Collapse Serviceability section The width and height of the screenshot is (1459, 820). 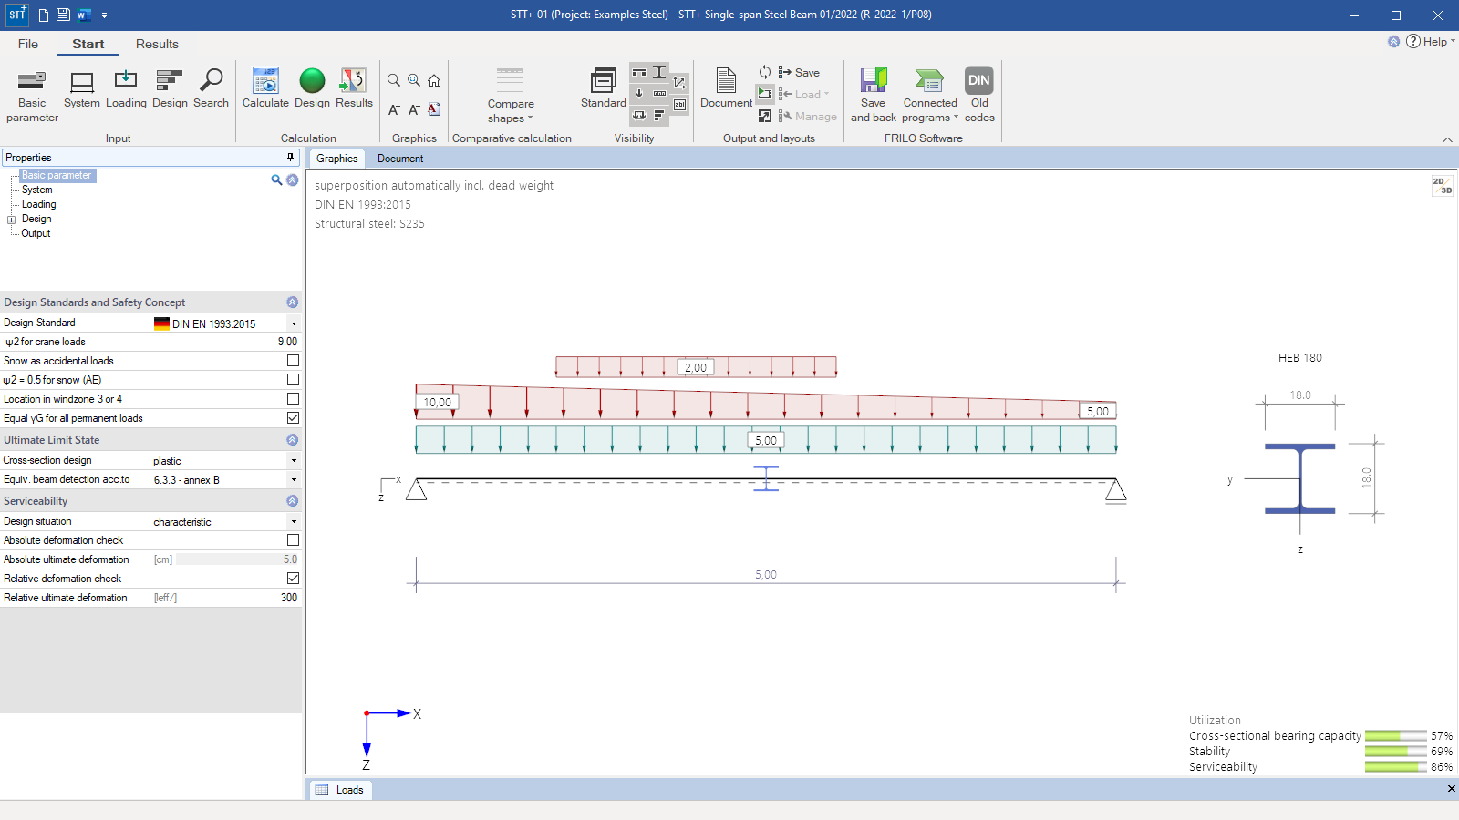292,501
